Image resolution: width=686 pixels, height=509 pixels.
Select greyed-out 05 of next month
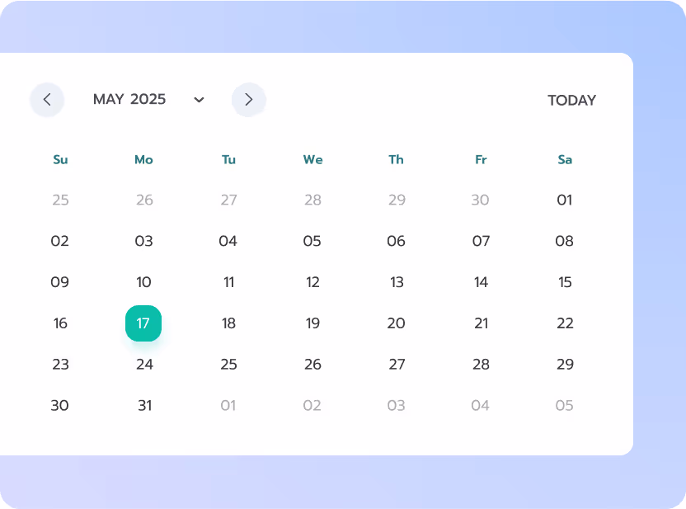click(564, 406)
